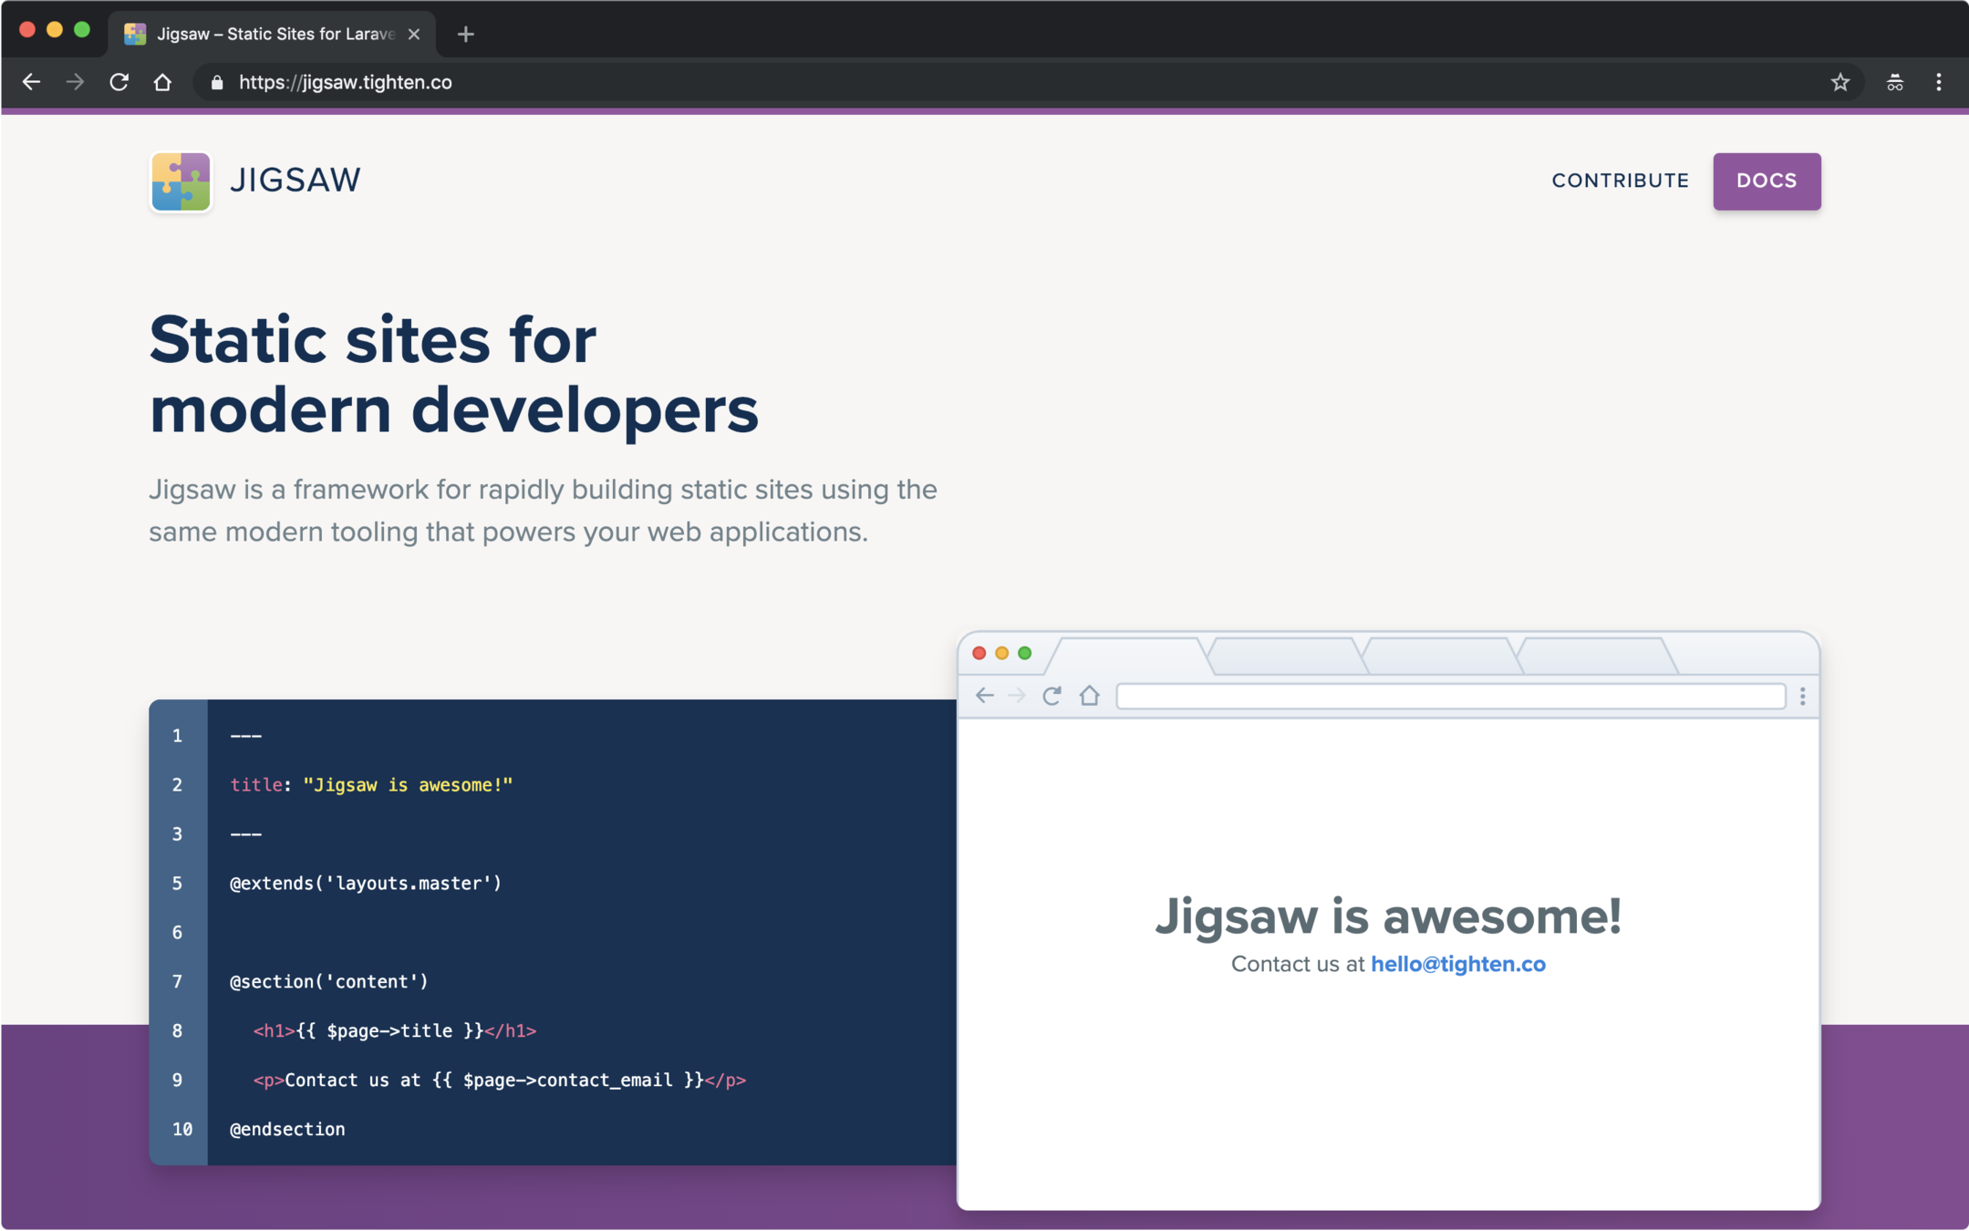
Task: Click the browser forward arrow
Action: click(x=75, y=82)
